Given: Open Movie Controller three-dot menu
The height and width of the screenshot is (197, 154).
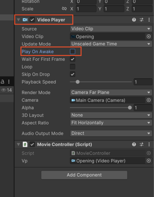Looking at the screenshot, I should click(149, 144).
